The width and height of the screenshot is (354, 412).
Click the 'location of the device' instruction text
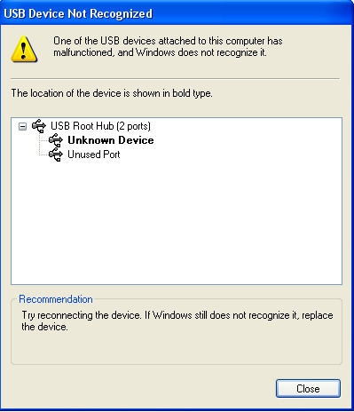(x=112, y=93)
